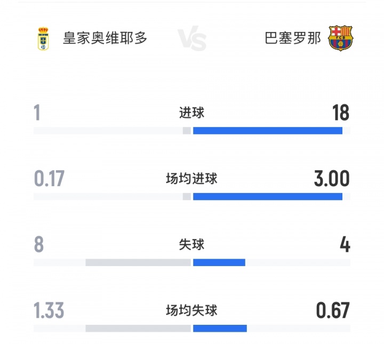Select the 进球 stat label

191,113
